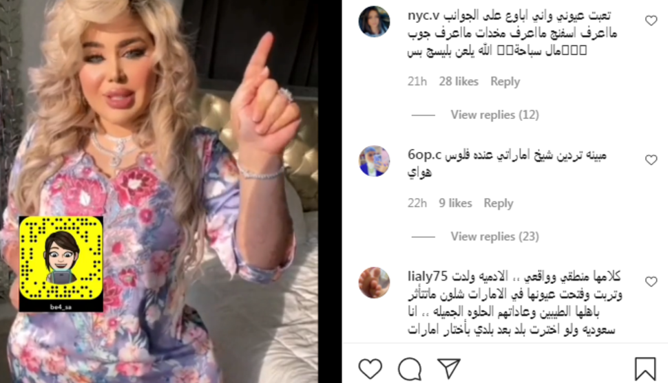This screenshot has height=383, width=668.
Task: View the 28 likes on nyc.v's comment
Action: coord(459,81)
